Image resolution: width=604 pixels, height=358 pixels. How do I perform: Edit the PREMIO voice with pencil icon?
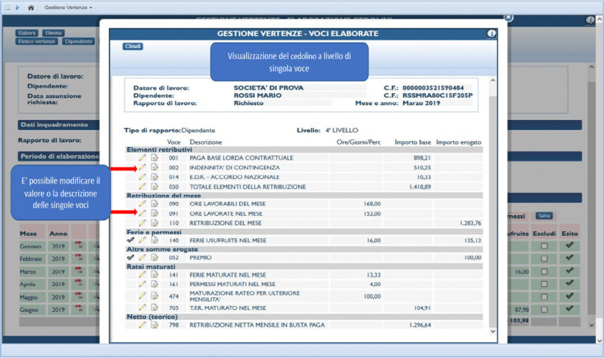coord(143,257)
